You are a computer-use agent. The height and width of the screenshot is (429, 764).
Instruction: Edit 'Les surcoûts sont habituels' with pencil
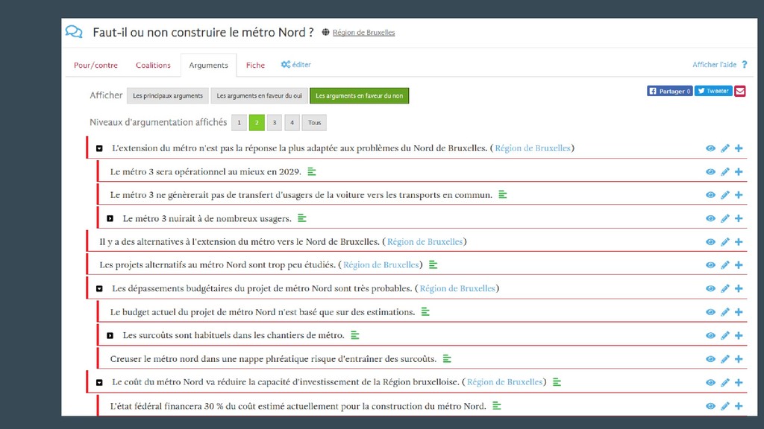click(725, 336)
